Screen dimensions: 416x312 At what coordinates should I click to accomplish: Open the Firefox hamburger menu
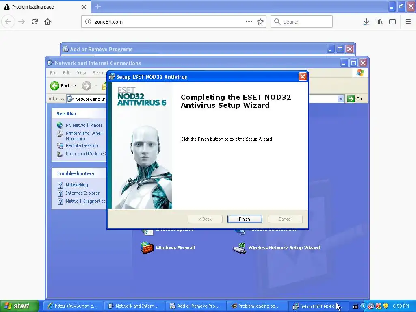(x=408, y=22)
